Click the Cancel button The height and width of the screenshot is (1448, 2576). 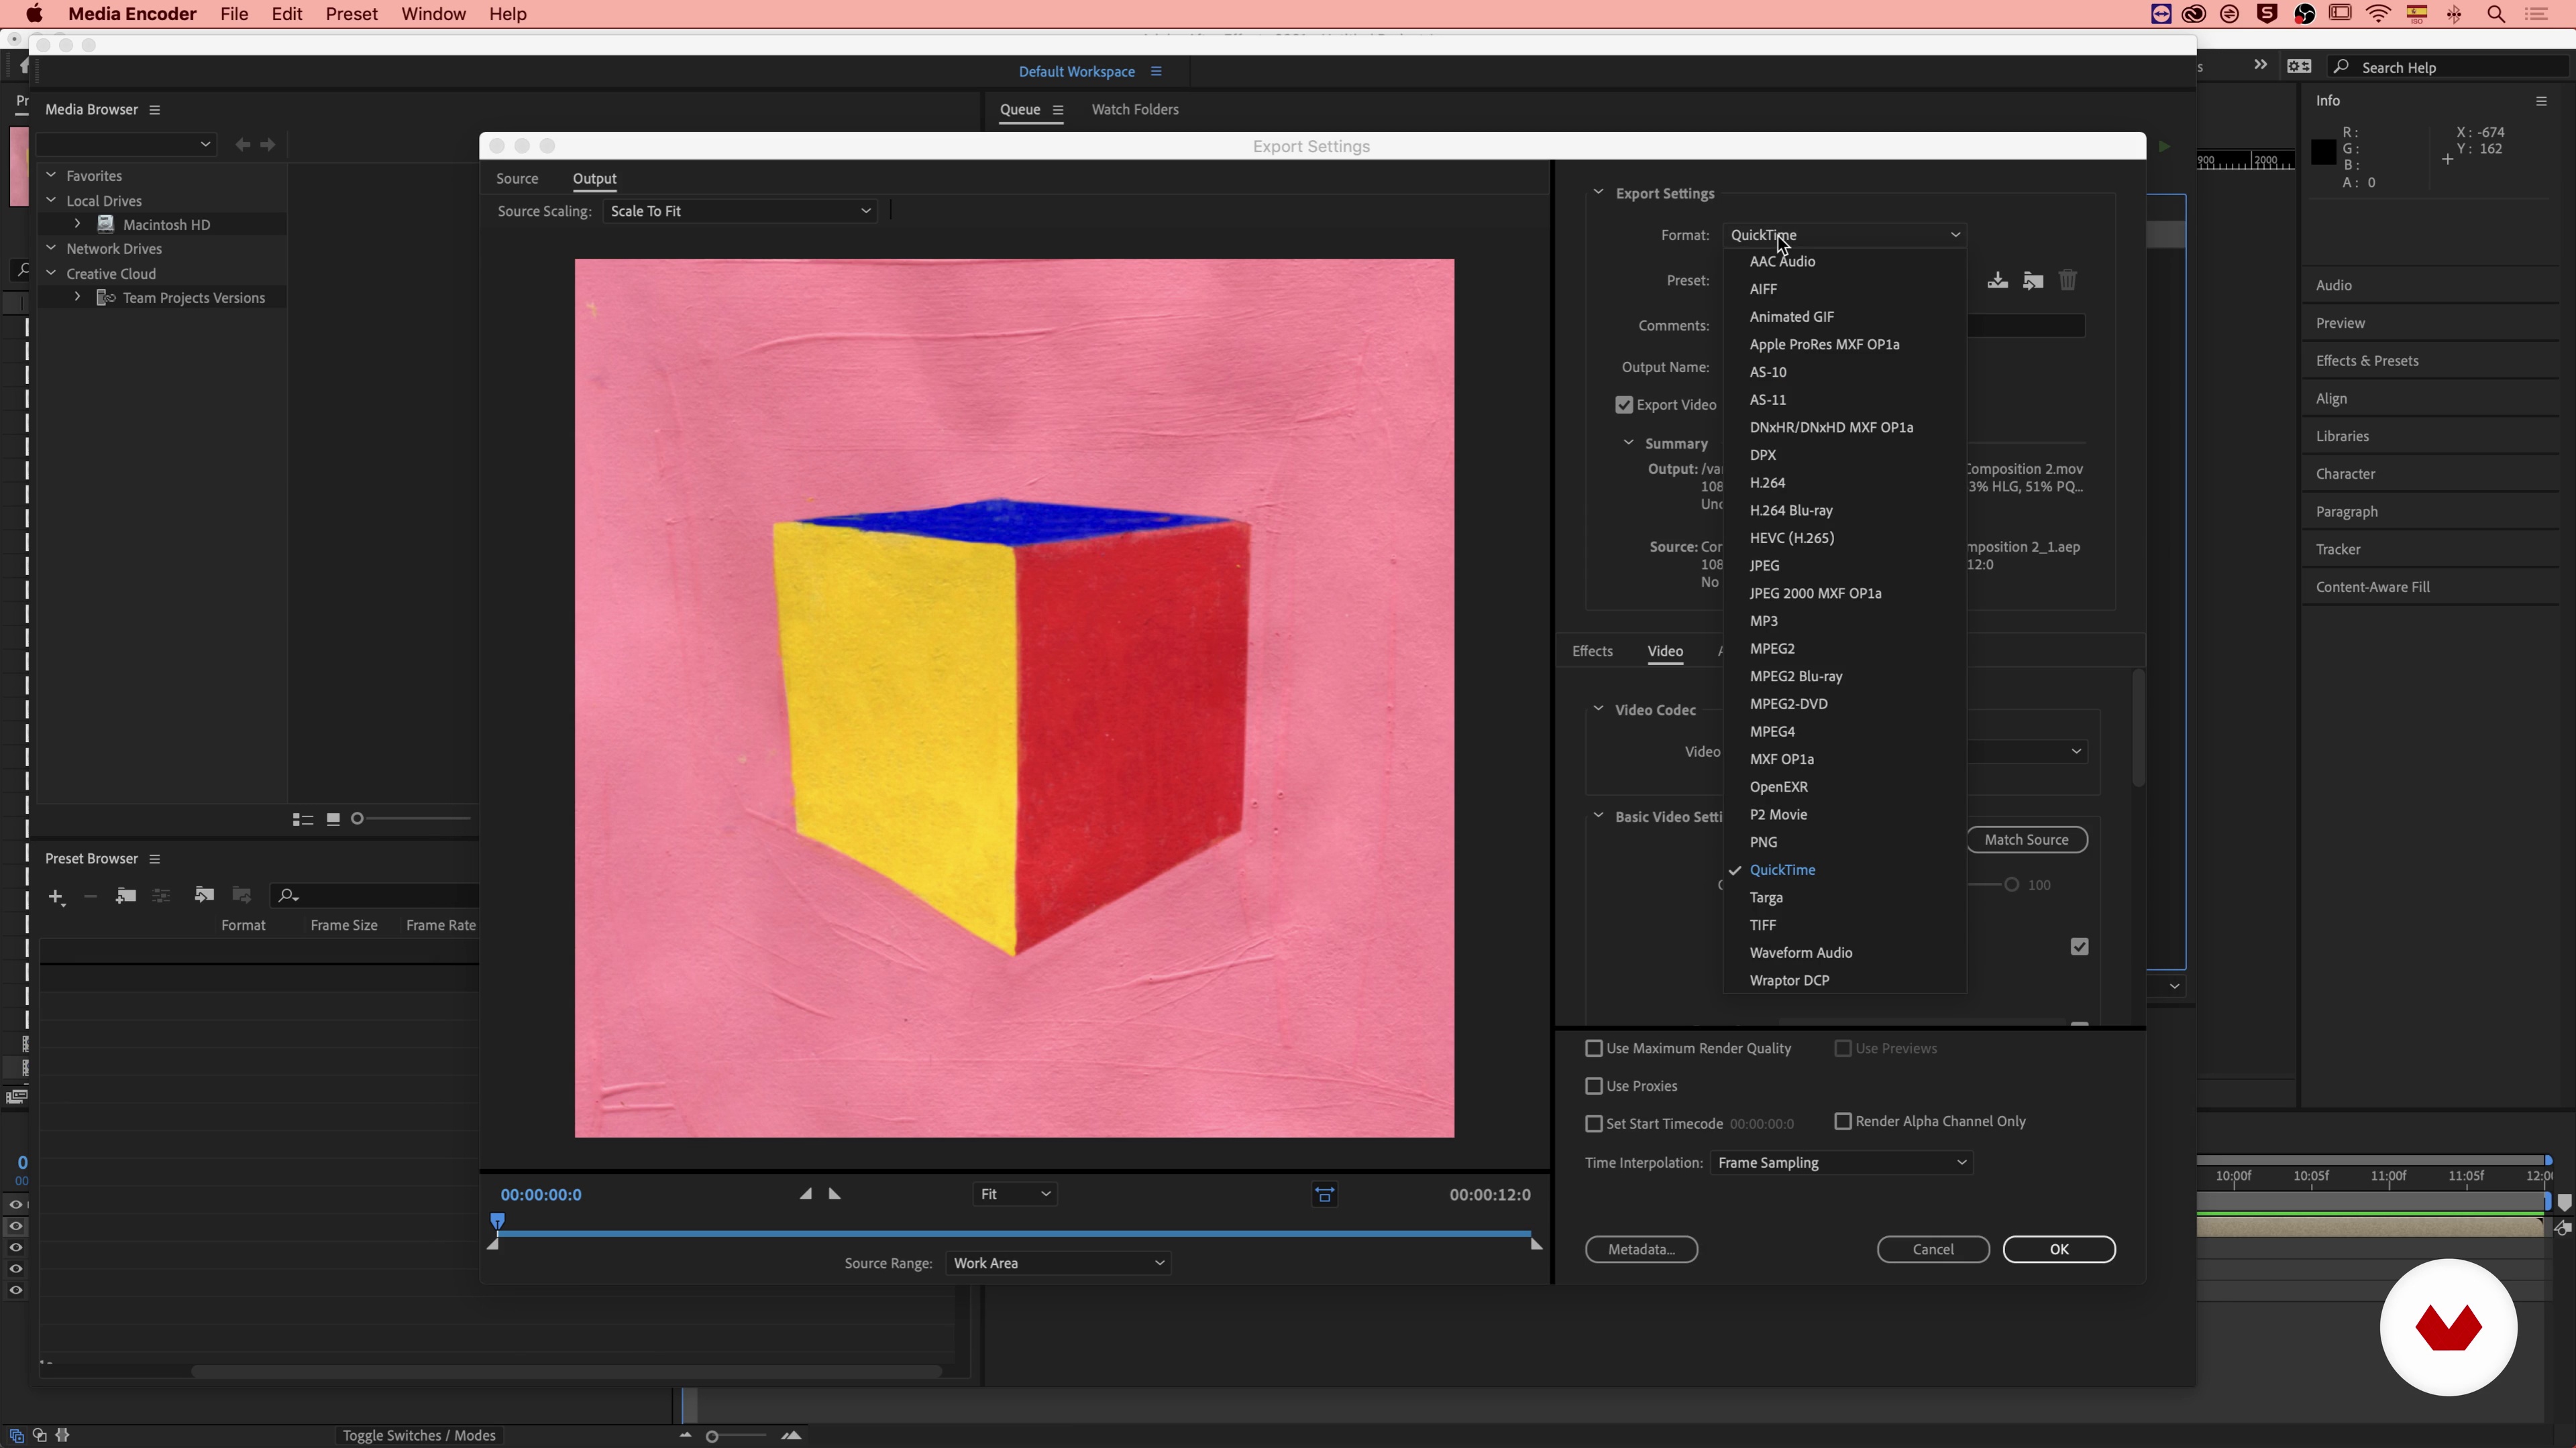(1933, 1250)
